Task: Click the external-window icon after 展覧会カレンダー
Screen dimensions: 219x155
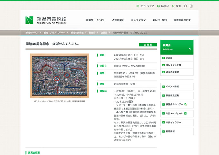Action: pyautogui.click(x=186, y=104)
